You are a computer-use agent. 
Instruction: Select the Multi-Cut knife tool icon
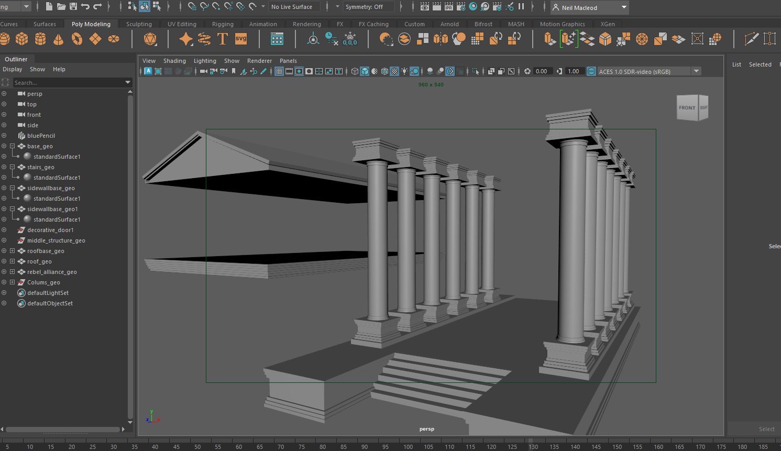tap(751, 39)
